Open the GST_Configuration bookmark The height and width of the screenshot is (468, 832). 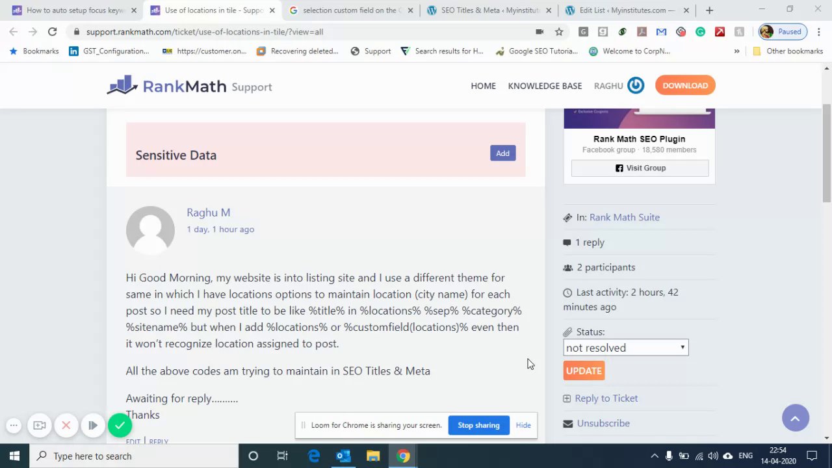tap(109, 51)
